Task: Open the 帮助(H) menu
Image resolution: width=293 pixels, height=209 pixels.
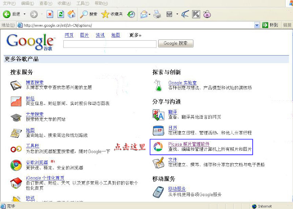Action: 101,3
